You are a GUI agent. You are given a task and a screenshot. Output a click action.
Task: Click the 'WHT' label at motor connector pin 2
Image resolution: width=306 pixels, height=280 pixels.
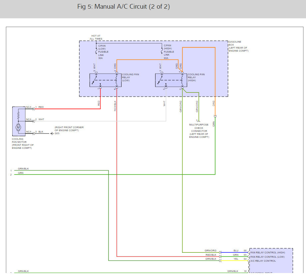[41, 119]
